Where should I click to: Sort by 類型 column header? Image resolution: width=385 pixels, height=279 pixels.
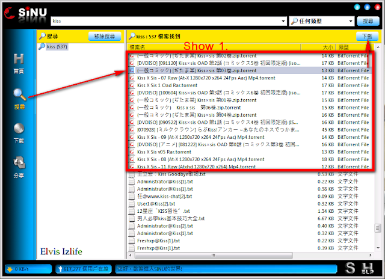(355, 47)
